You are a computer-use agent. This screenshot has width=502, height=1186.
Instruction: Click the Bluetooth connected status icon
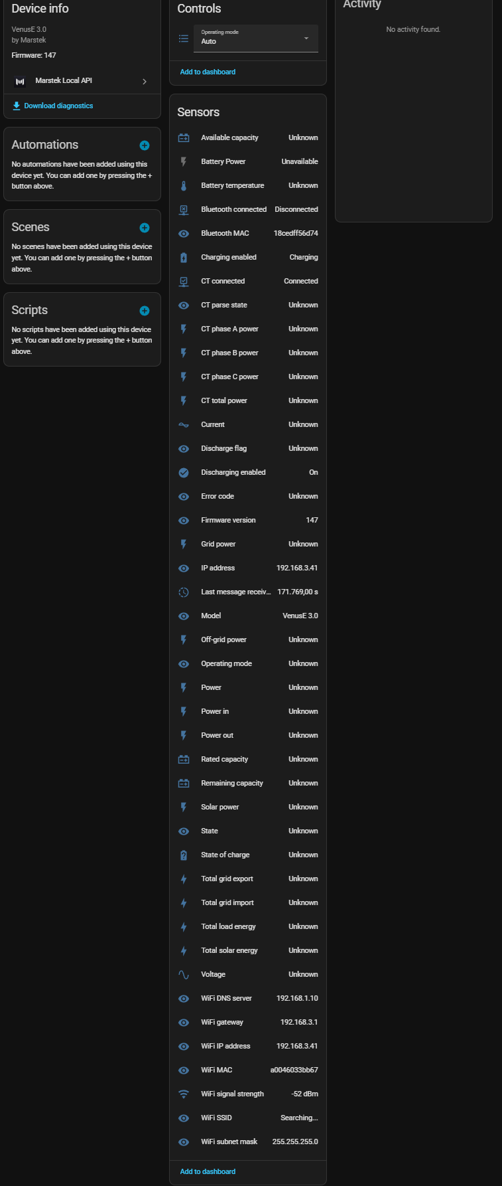coord(184,210)
